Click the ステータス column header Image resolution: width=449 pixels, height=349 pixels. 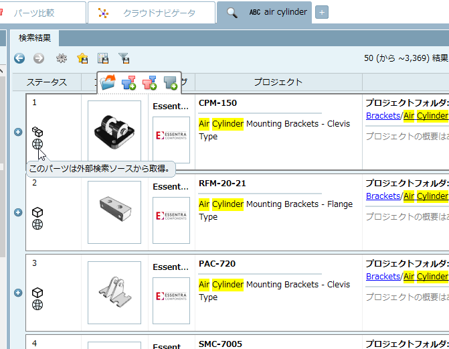pos(46,82)
